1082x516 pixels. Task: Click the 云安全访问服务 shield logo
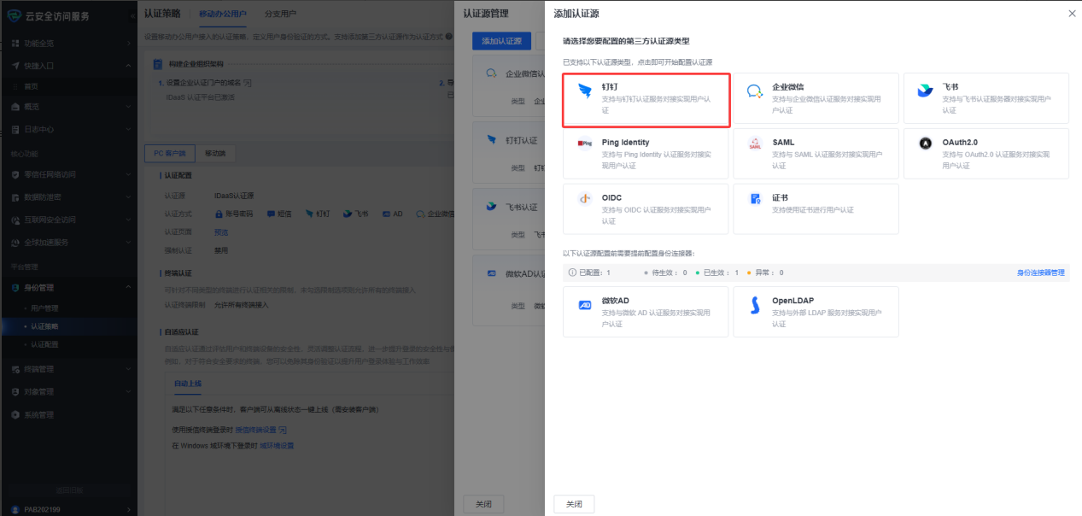click(x=15, y=15)
